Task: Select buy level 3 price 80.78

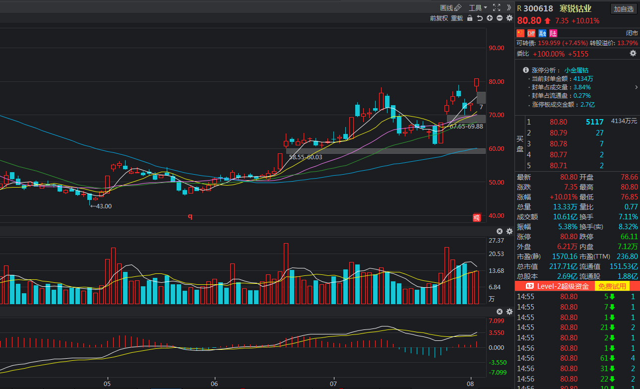Action: [x=558, y=144]
